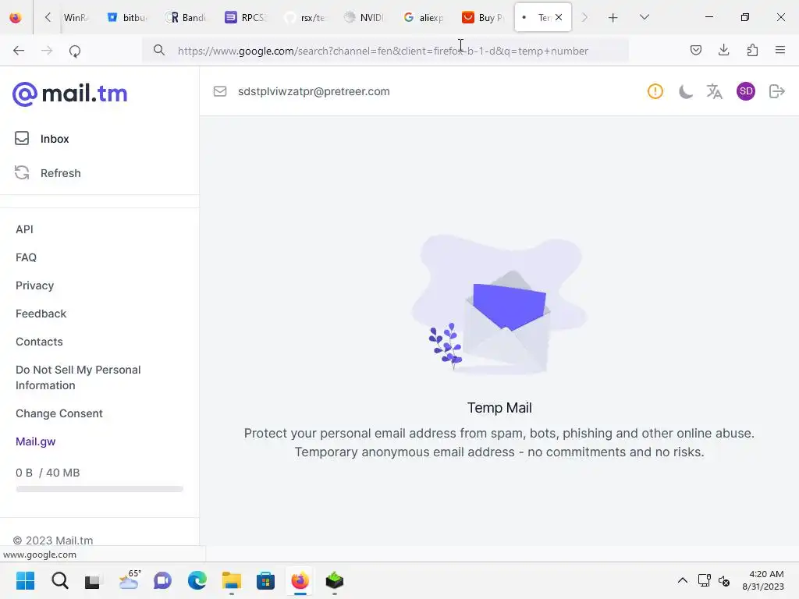The height and width of the screenshot is (599, 799).
Task: Open the SD account avatar menu
Action: 746,91
